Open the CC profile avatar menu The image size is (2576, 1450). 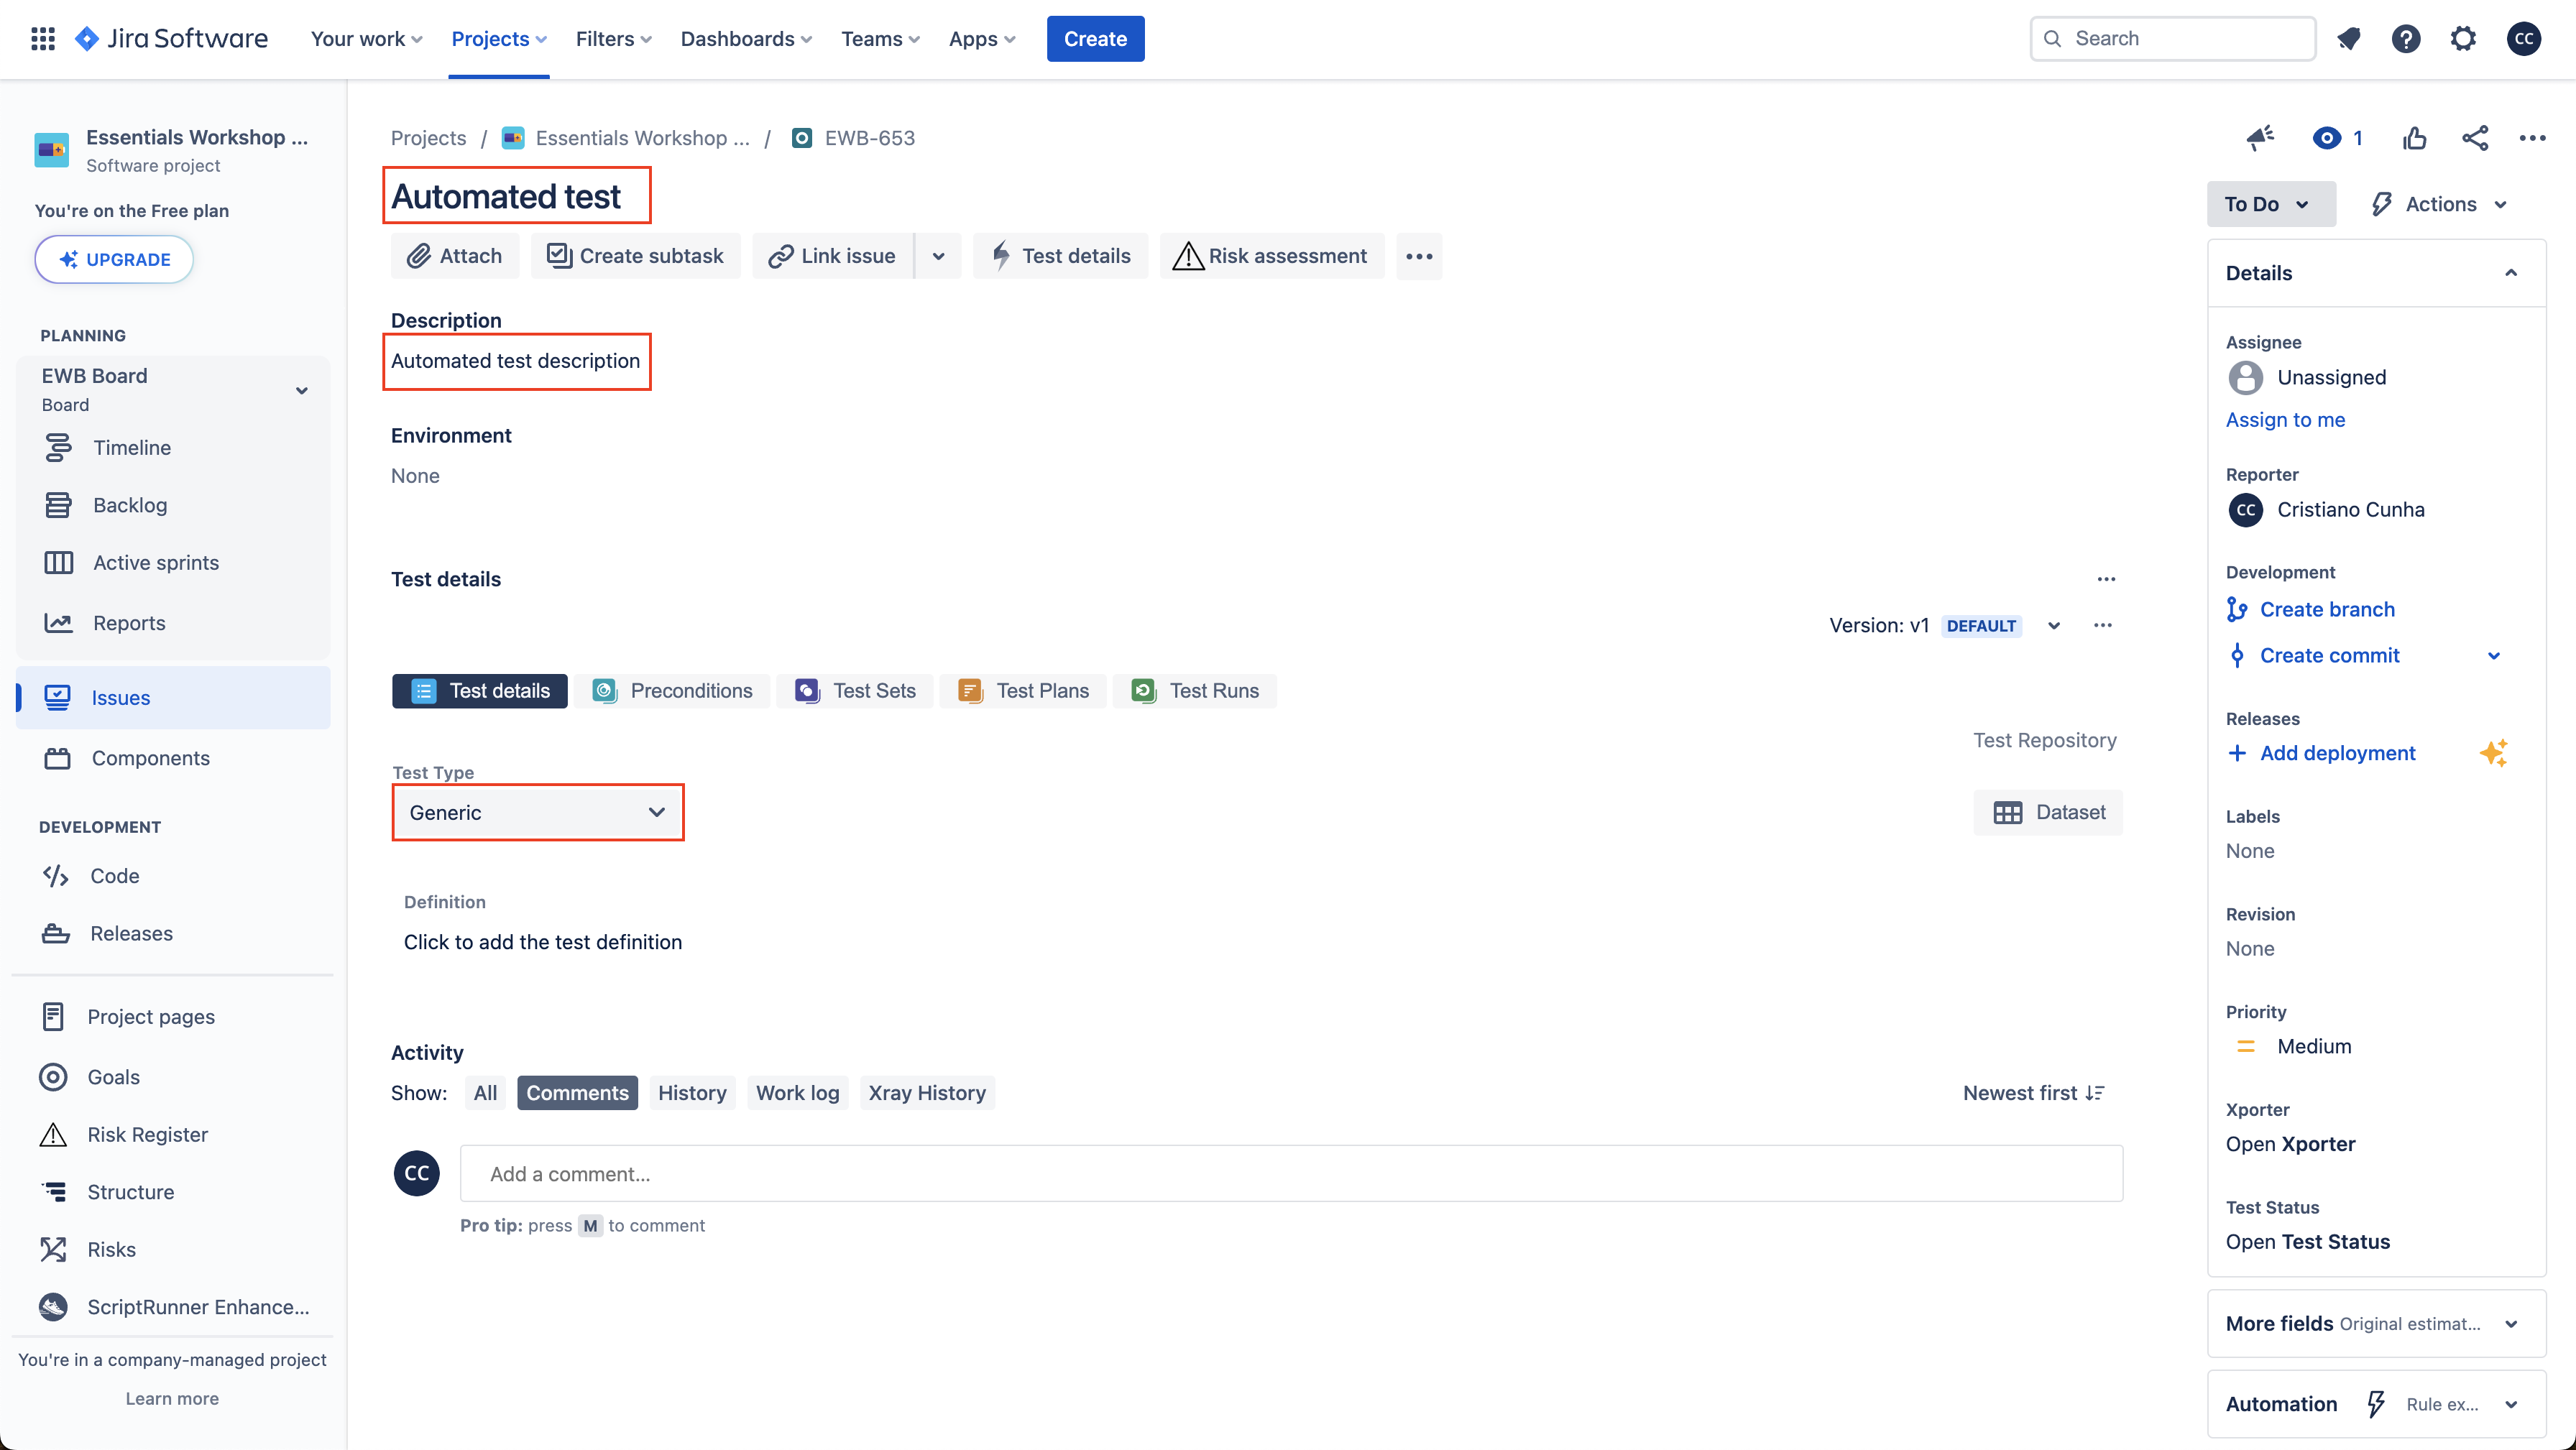[x=2523, y=38]
